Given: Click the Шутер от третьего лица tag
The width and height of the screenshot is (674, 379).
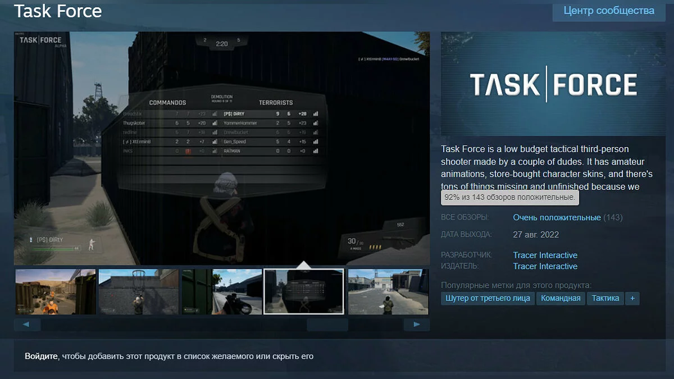Looking at the screenshot, I should coord(488,298).
